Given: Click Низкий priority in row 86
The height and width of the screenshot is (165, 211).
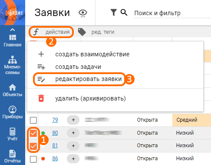Looking at the screenshot, I should [x=185, y=159].
